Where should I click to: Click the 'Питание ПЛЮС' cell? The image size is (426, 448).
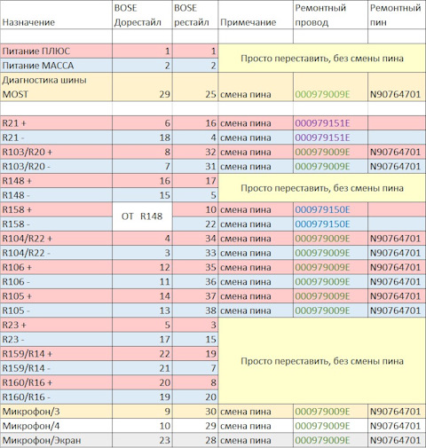[x=56, y=51]
